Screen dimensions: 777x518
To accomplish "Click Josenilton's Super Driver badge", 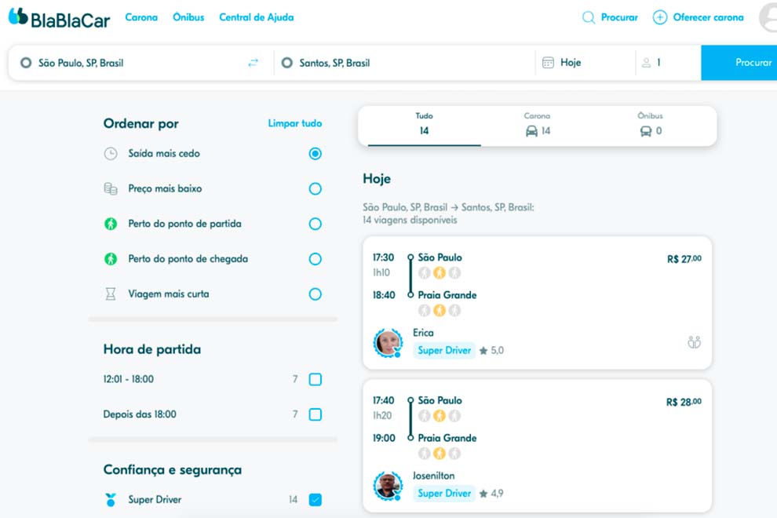I will (x=444, y=493).
